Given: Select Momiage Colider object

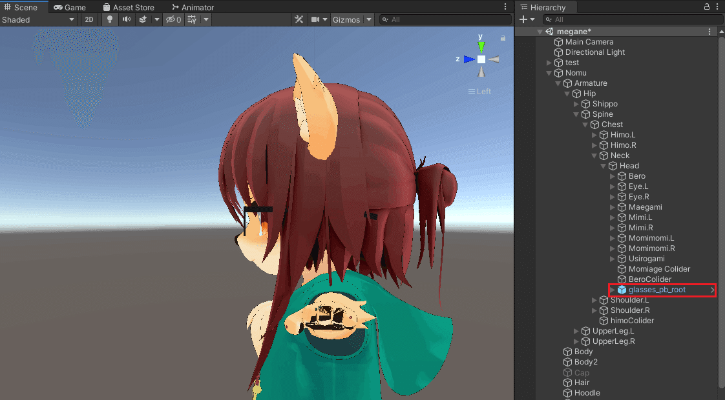Looking at the screenshot, I should [659, 269].
